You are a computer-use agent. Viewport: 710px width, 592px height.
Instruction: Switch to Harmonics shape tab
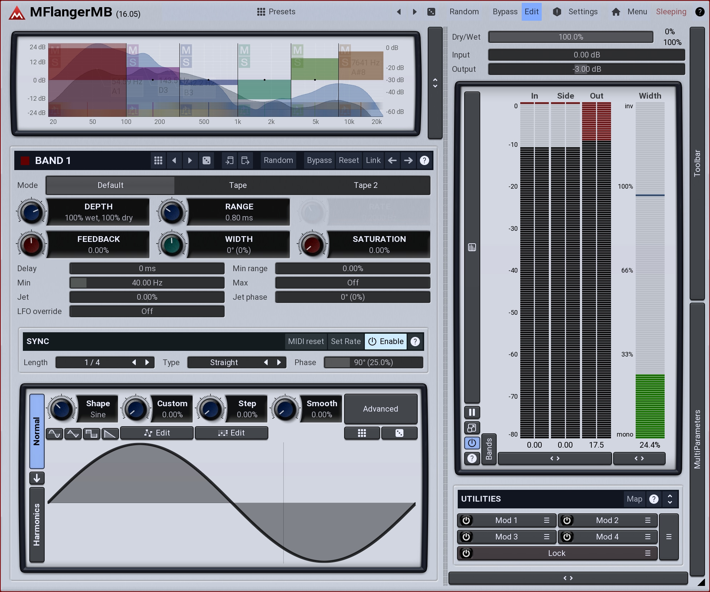37,524
